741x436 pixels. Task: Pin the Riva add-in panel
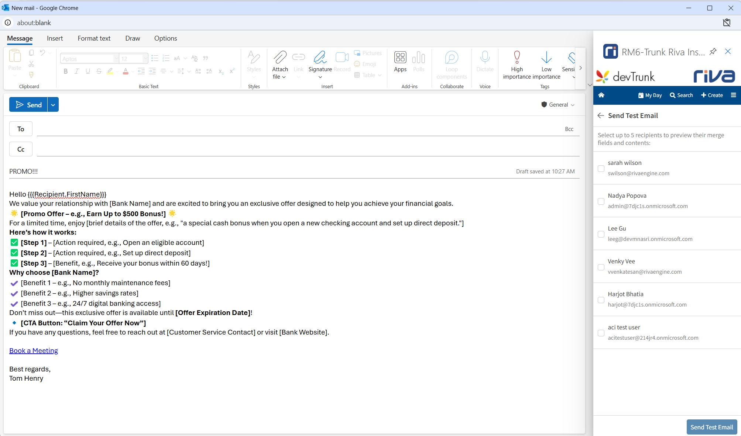click(713, 52)
